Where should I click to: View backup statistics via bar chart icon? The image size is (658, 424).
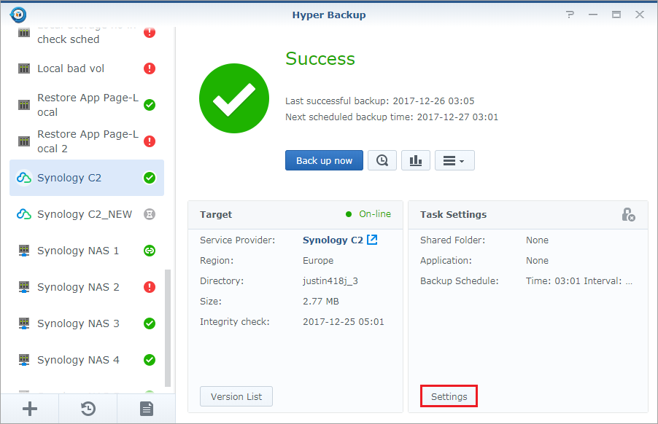tap(415, 160)
